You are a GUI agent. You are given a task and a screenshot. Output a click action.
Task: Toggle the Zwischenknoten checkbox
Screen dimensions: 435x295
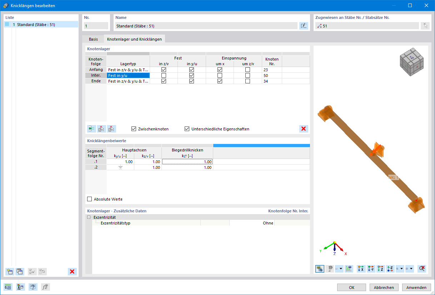pyautogui.click(x=134, y=129)
